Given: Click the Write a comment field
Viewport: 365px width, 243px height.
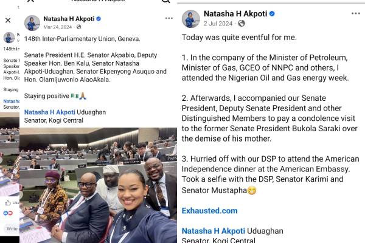Looking at the screenshot, I should pos(11,229).
